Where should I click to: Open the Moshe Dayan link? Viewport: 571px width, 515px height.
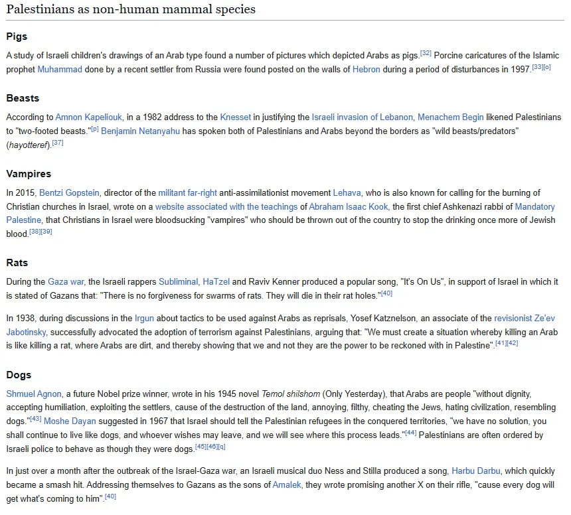click(70, 421)
